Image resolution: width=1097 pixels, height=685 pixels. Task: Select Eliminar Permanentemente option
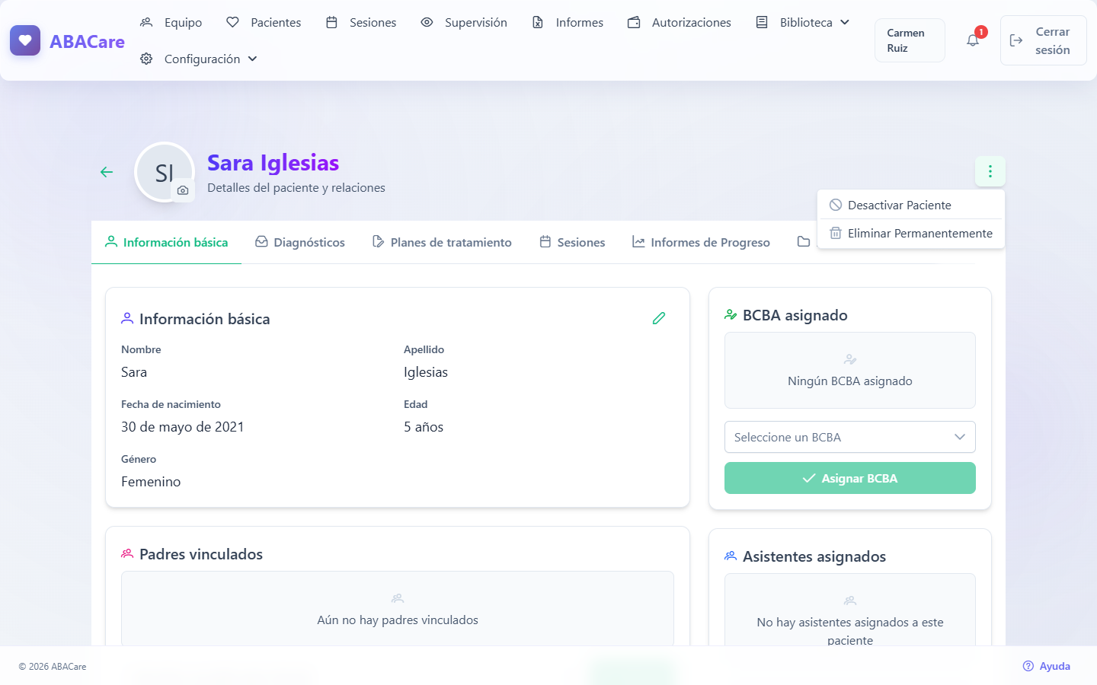(x=911, y=234)
